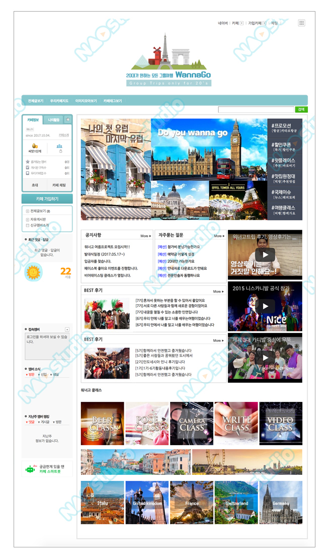This screenshot has height=559, width=328.
Task: Click the WannaGo cafe logo
Action: [x=169, y=60]
